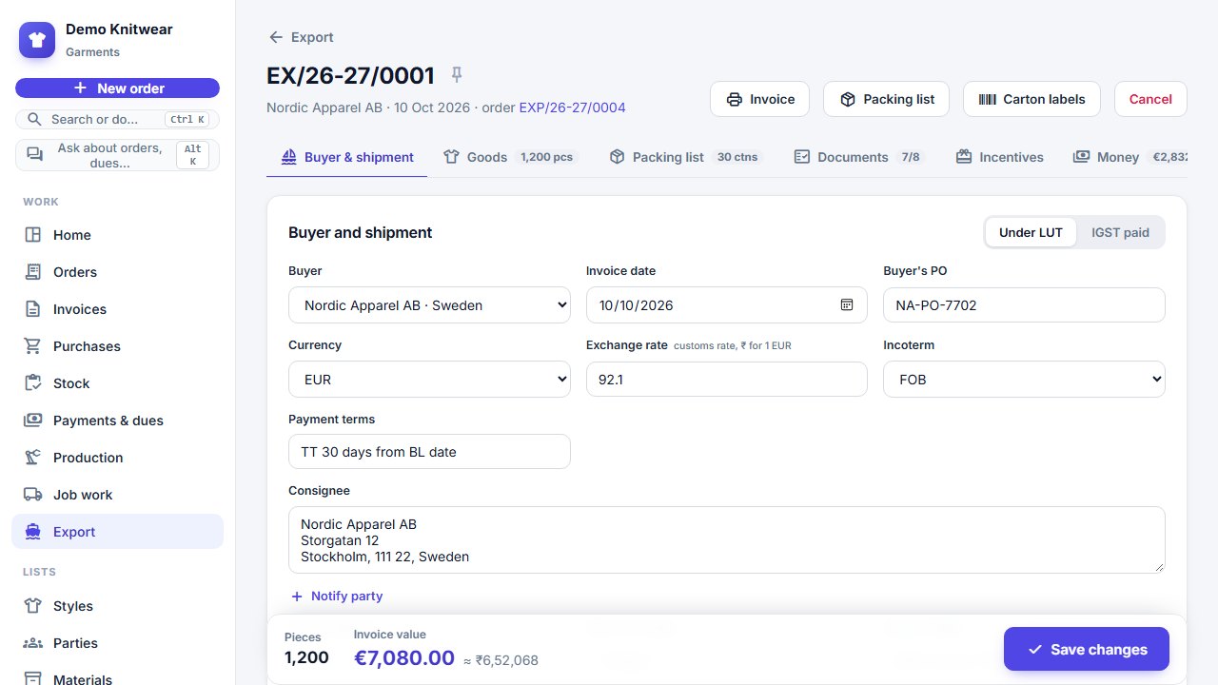Open the Documents tab
The height and width of the screenshot is (685, 1218).
pos(860,157)
